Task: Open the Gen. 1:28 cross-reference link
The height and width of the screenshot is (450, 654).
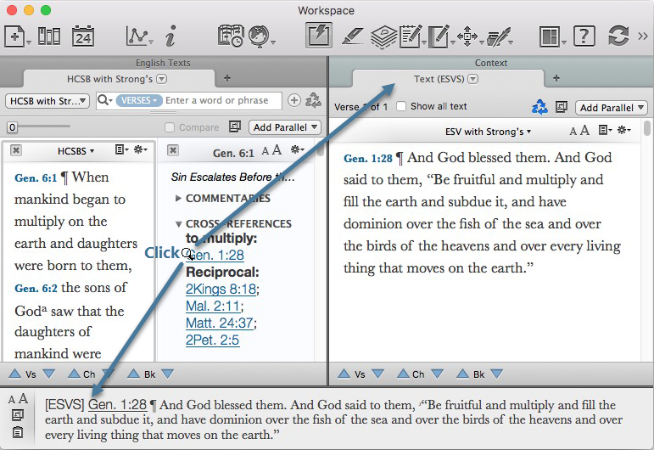Action: point(215,255)
